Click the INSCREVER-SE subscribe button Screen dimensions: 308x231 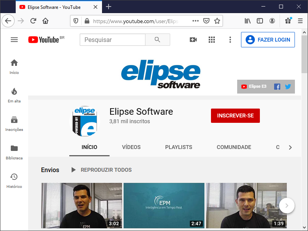tap(235, 115)
